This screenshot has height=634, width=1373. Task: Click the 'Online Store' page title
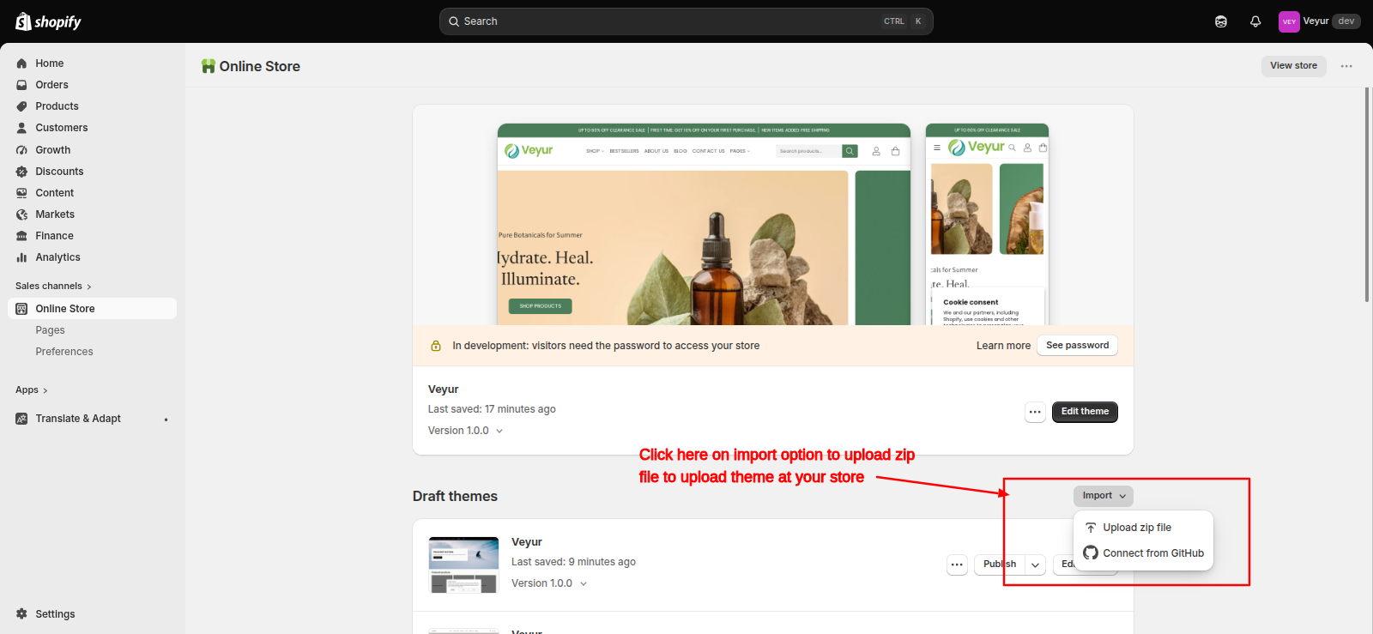coord(259,66)
